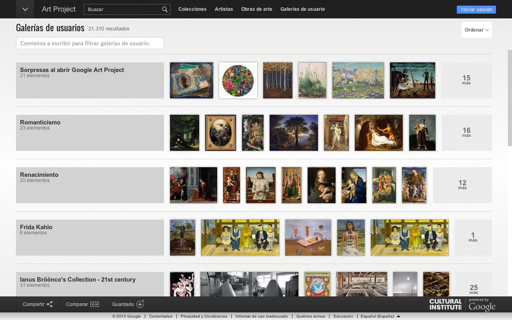
Task: Click the Compartir button
Action: pos(38,304)
